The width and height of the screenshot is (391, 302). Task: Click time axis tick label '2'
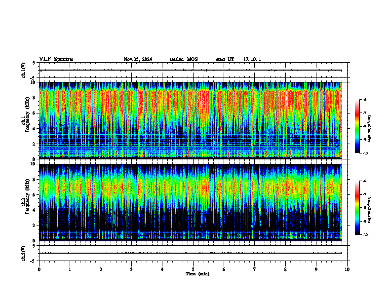tap(101, 269)
